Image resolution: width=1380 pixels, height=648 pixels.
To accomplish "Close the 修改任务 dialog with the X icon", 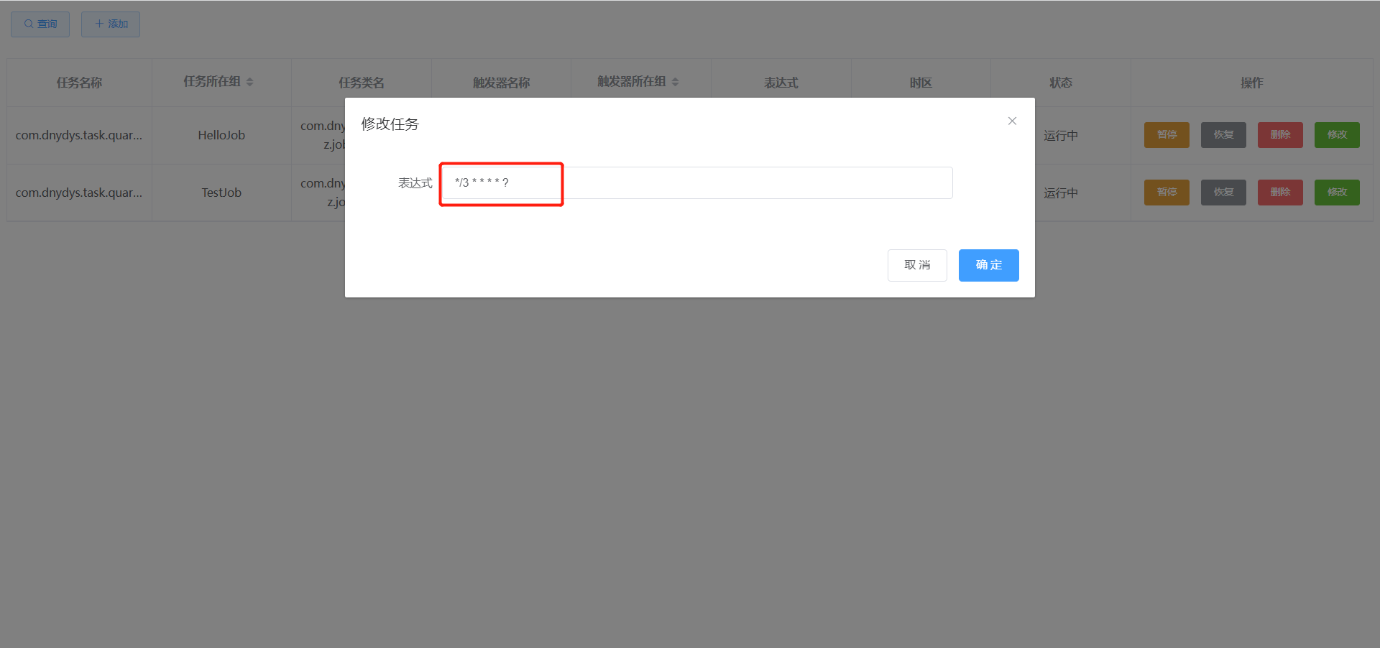I will point(1011,121).
